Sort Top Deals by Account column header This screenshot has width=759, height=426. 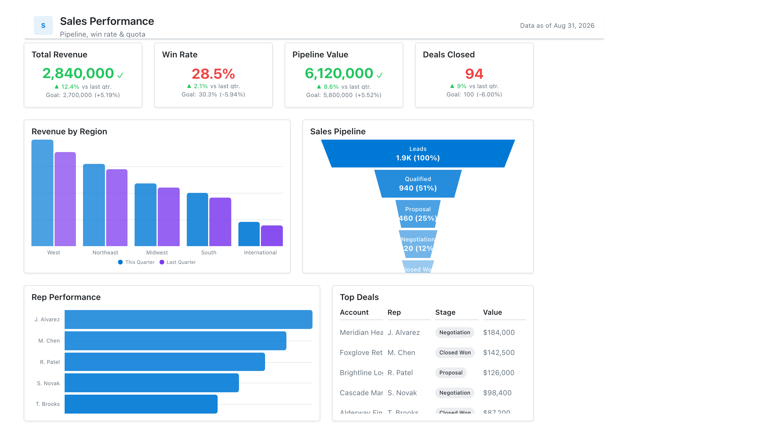[x=361, y=313]
